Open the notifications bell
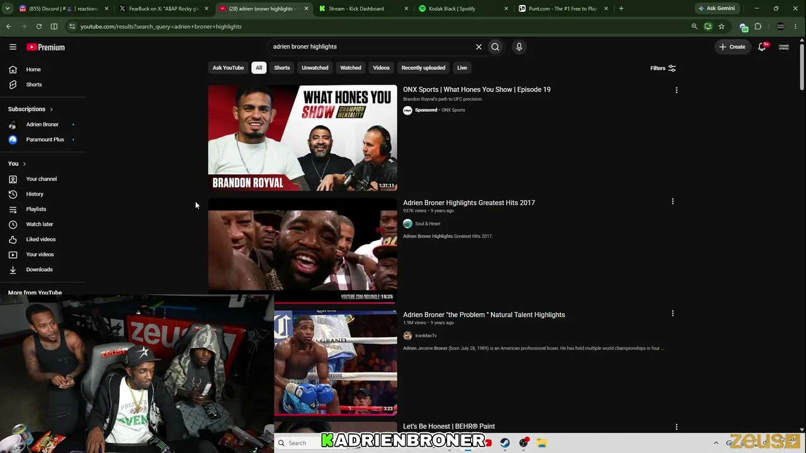The image size is (806, 453). (762, 47)
